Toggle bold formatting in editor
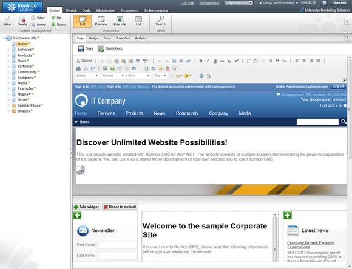The height and width of the screenshot is (269, 352). tap(201, 61)
